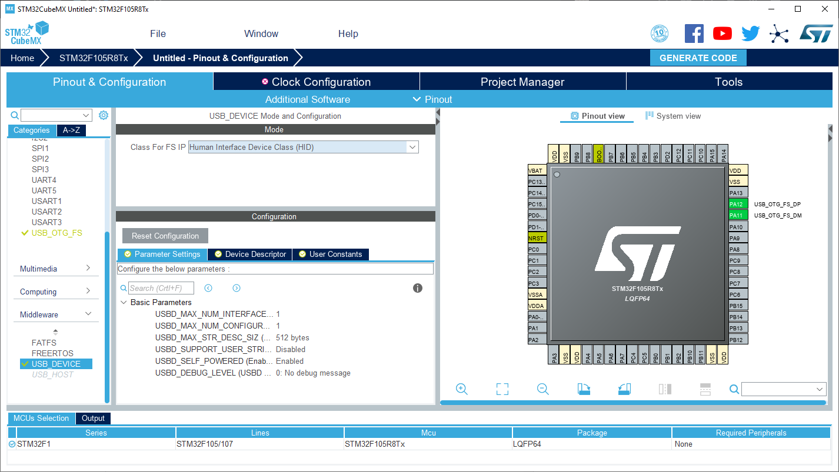Click the STM32F105R8Tx breadcrumb
This screenshot has height=472, width=839.
94,58
